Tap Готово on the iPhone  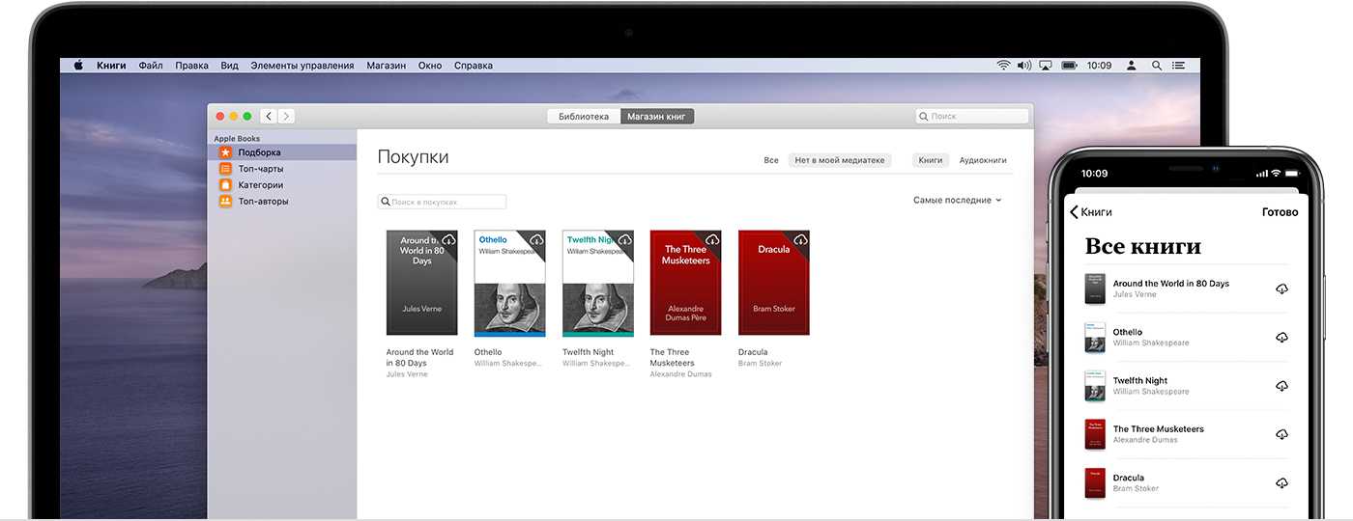[x=1280, y=212]
